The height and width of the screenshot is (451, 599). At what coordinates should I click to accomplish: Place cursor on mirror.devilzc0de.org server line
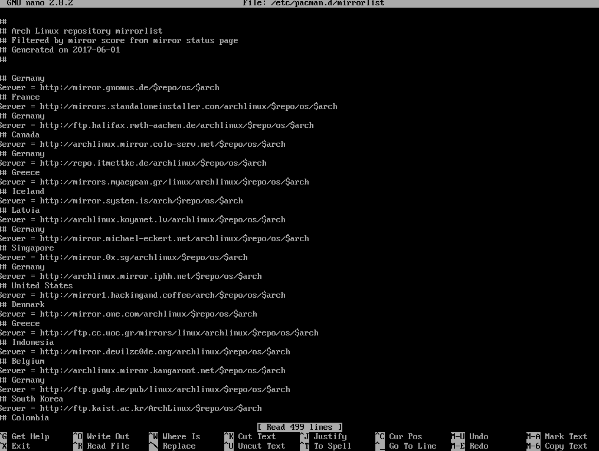[145, 352]
